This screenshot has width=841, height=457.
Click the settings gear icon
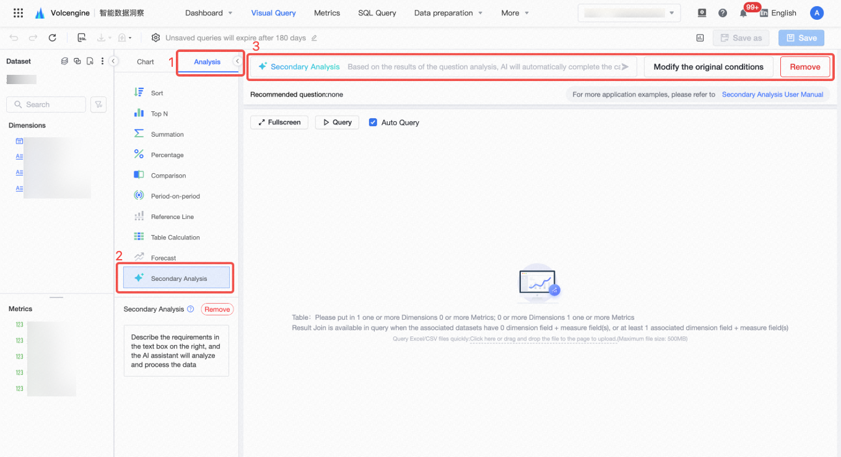(155, 38)
